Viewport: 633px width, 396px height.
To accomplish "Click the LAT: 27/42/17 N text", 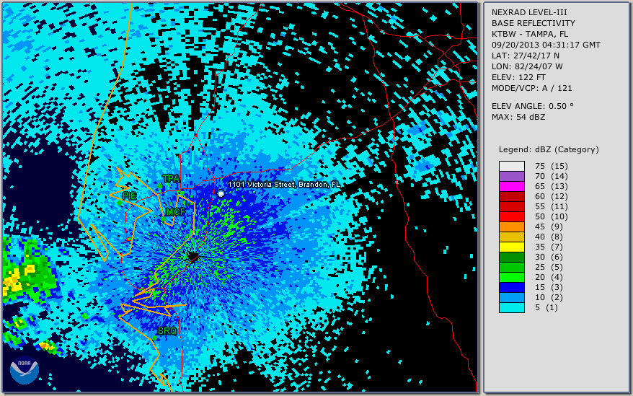I will pos(525,56).
